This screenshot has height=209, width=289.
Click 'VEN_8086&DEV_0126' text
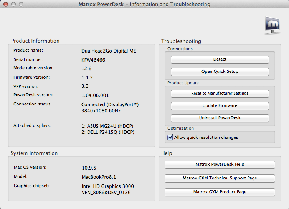[x=106, y=193]
